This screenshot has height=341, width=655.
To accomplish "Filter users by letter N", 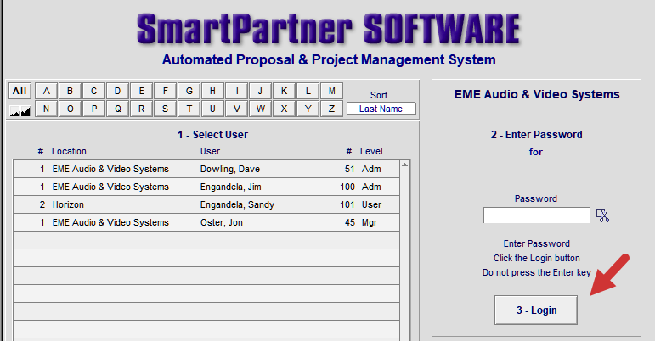I will pos(47,109).
